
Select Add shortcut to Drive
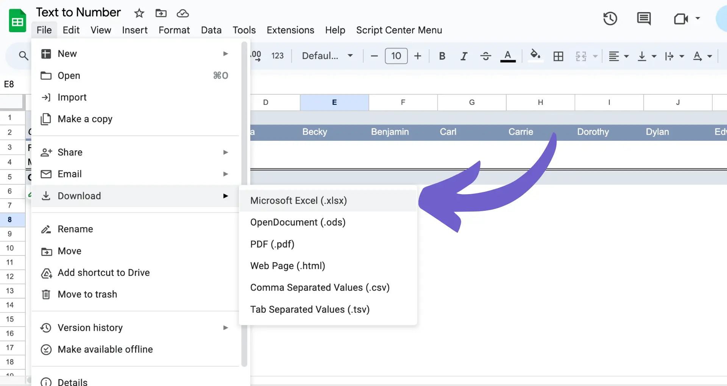click(x=135, y=272)
